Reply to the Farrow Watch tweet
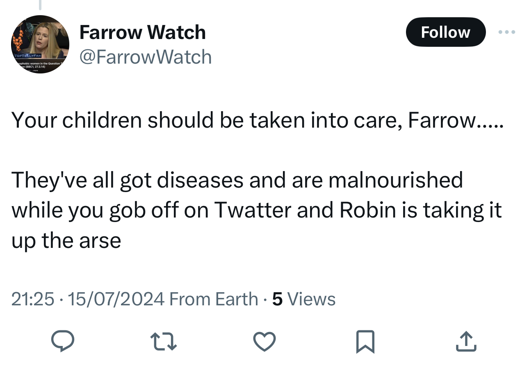This screenshot has height=371, width=529. coord(62,341)
